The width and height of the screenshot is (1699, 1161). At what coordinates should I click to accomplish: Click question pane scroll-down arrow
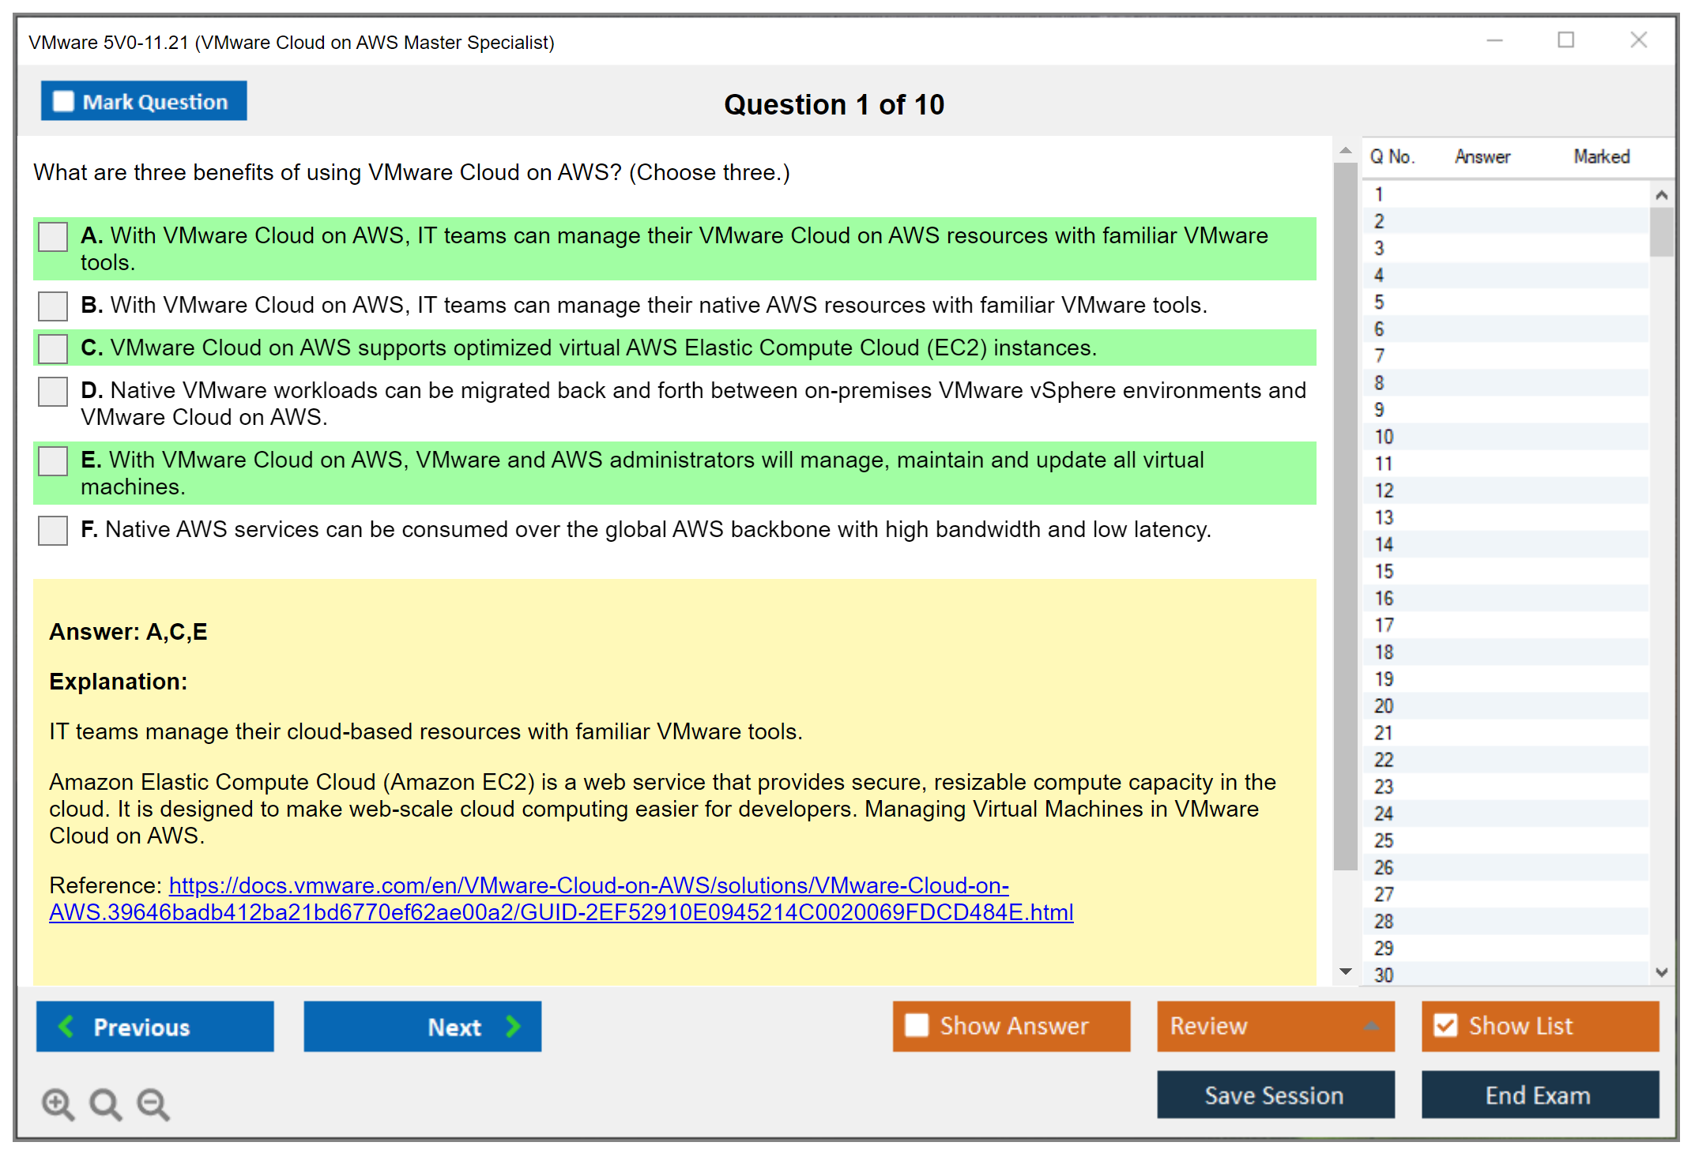1346,971
